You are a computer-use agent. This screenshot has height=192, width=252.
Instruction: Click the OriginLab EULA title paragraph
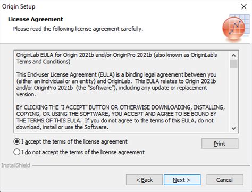point(116,59)
